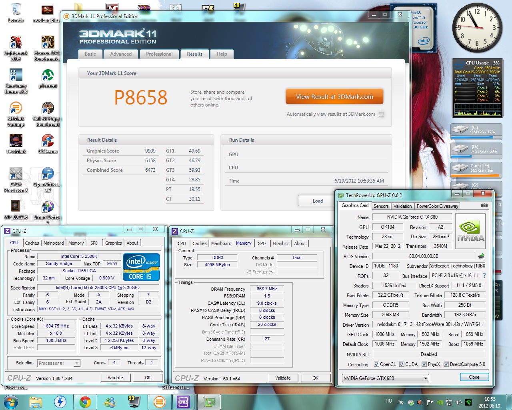Click the NVIDIA tray icon
The height and width of the screenshot is (410, 512).
440,402
